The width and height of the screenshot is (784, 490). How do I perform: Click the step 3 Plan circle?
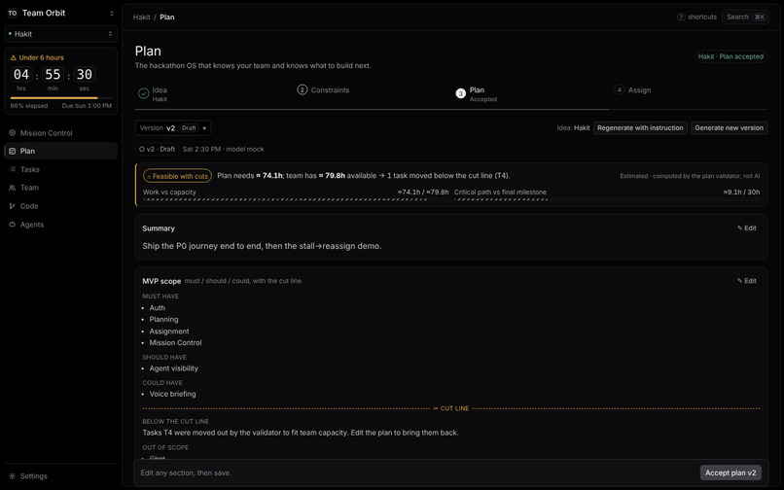(x=460, y=93)
